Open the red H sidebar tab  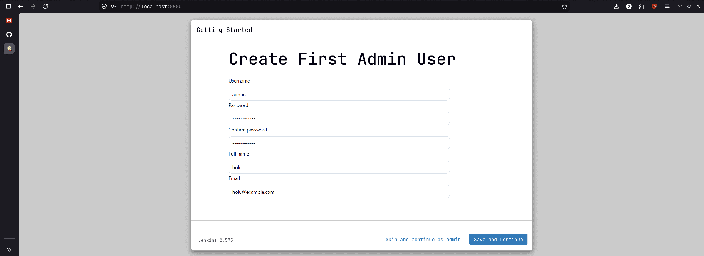(x=9, y=21)
